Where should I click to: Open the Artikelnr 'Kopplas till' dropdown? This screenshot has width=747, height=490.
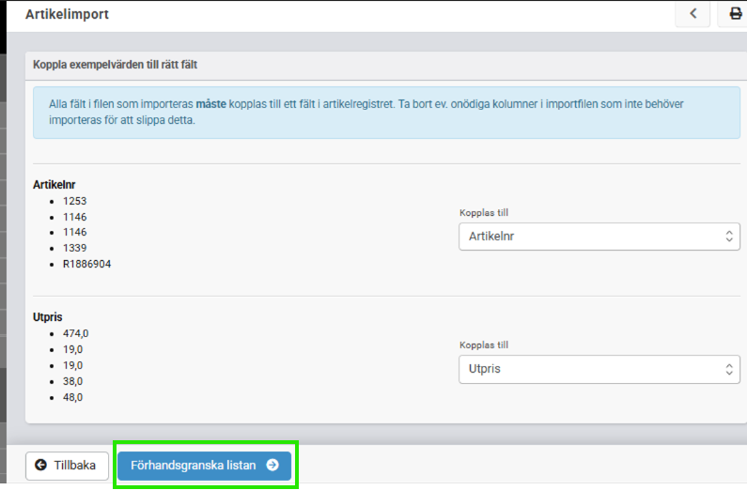click(599, 237)
